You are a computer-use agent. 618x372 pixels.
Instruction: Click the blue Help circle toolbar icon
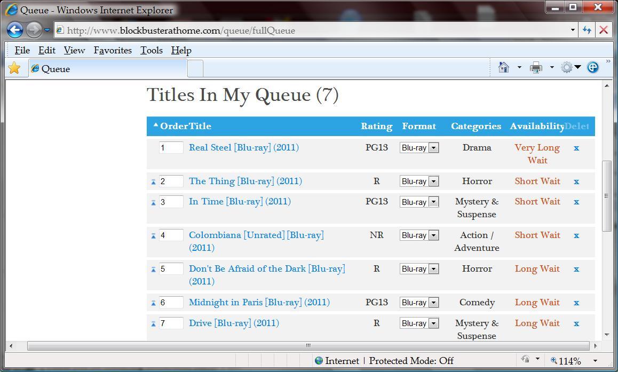point(592,67)
